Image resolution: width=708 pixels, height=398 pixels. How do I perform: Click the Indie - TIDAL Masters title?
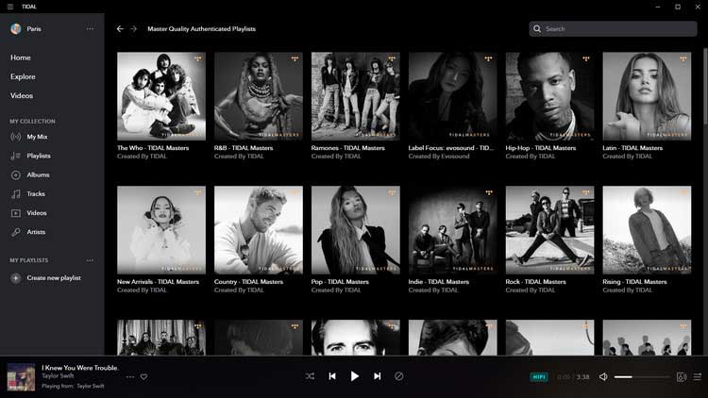click(439, 282)
